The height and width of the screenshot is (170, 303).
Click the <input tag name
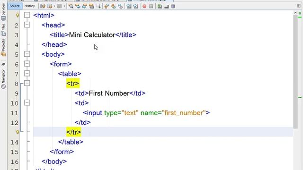93,113
